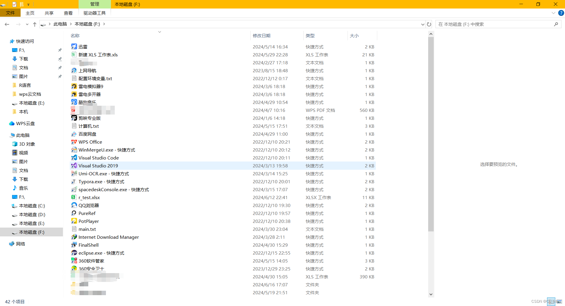
Task: Open the recent locations dropdown arrow
Action: pyautogui.click(x=27, y=24)
